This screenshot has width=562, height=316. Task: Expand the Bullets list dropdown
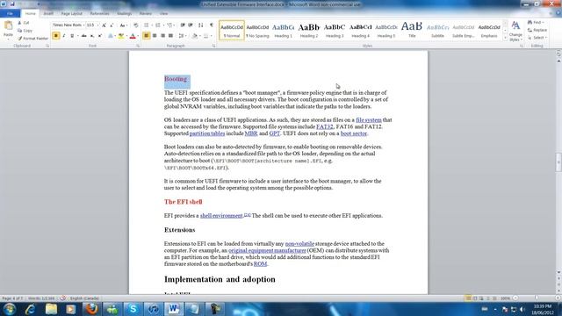point(151,25)
